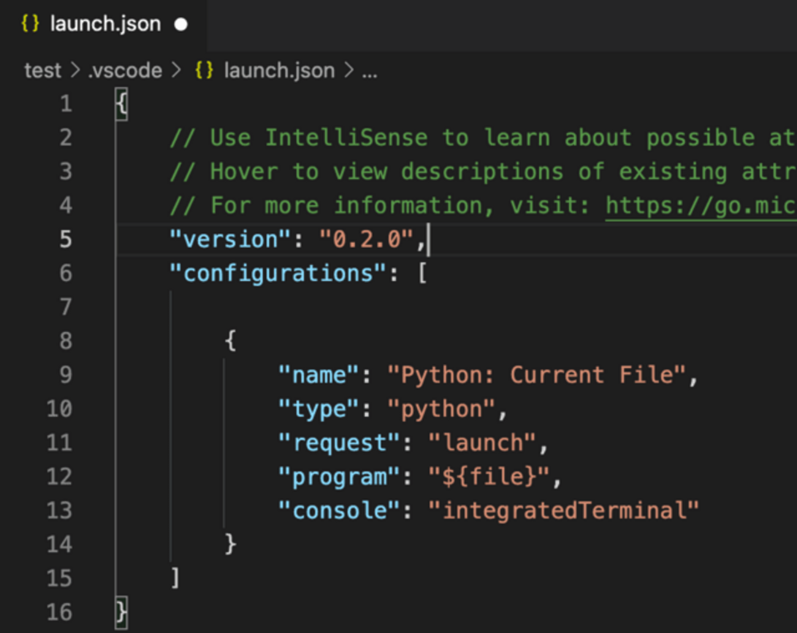The height and width of the screenshot is (633, 797).
Task: Click line number 9 in the gutter
Action: pyautogui.click(x=66, y=375)
